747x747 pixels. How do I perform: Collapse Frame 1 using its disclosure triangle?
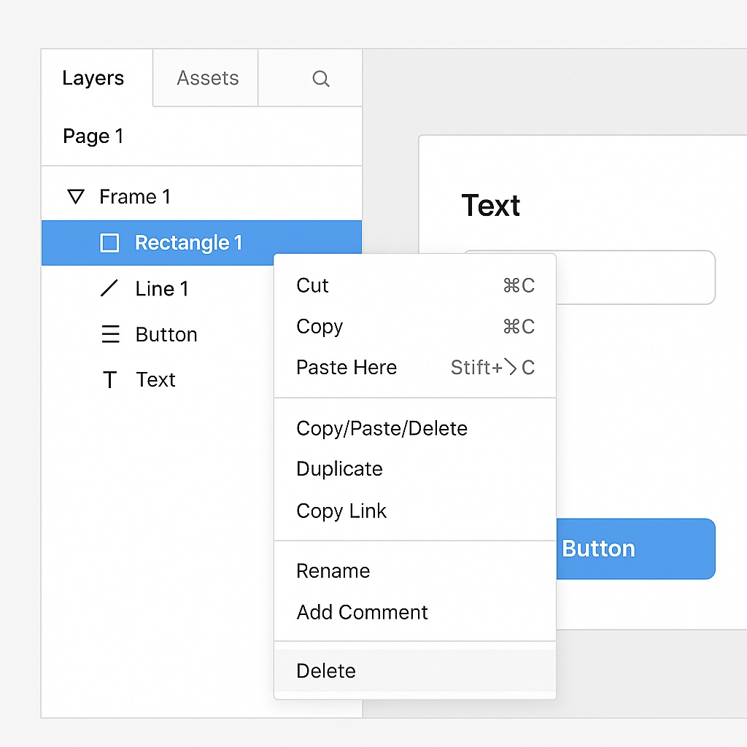click(x=75, y=196)
